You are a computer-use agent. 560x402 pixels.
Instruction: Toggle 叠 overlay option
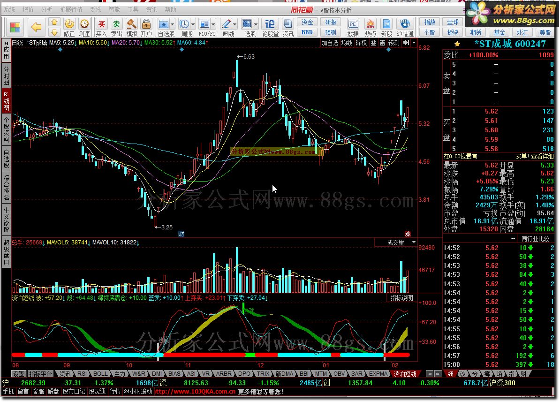tap(374, 43)
